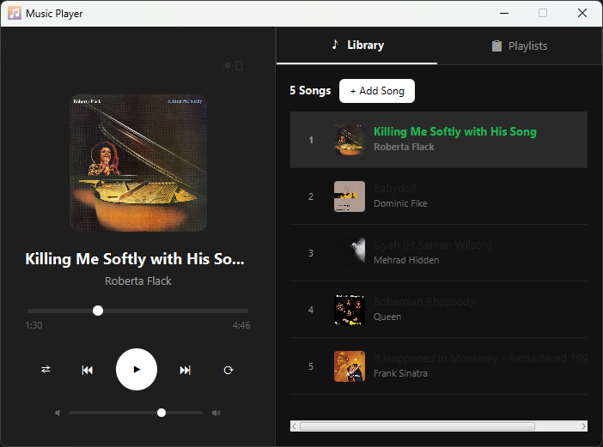
Task: Minimize the Music Player window
Action: click(x=504, y=13)
